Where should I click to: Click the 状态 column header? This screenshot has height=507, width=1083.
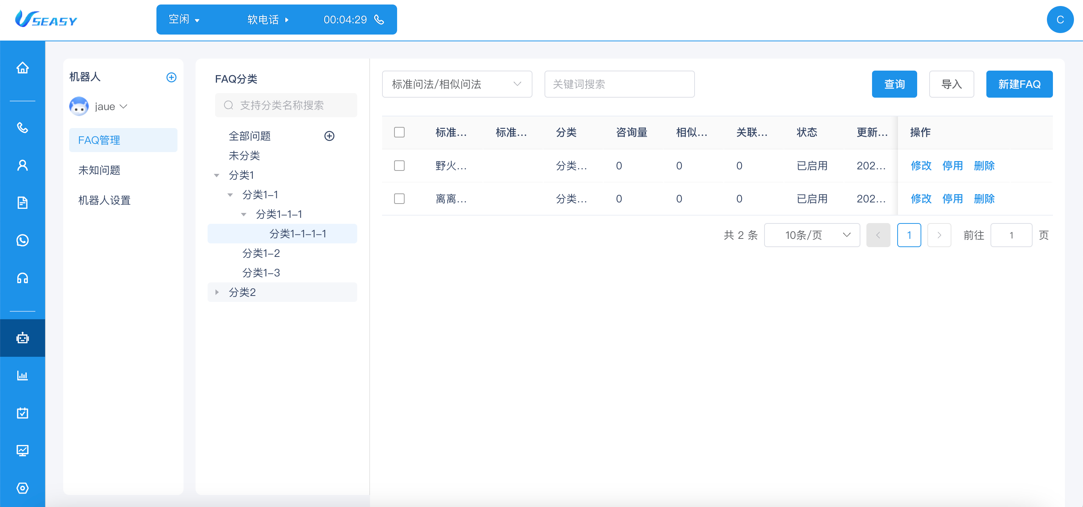807,132
